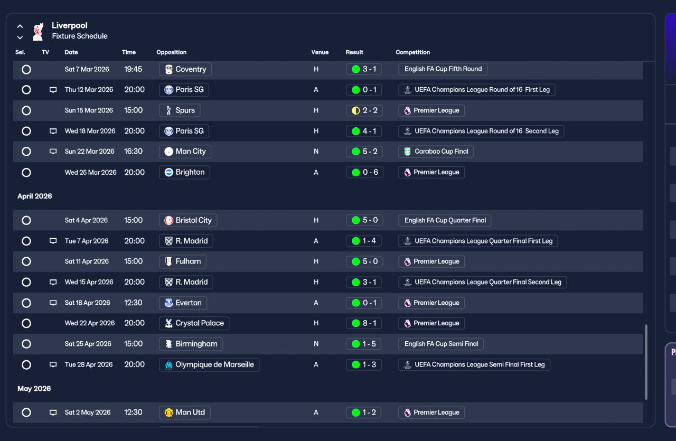The width and height of the screenshot is (676, 441).
Task: Select the Spurs fixture radio button
Action: (26, 110)
